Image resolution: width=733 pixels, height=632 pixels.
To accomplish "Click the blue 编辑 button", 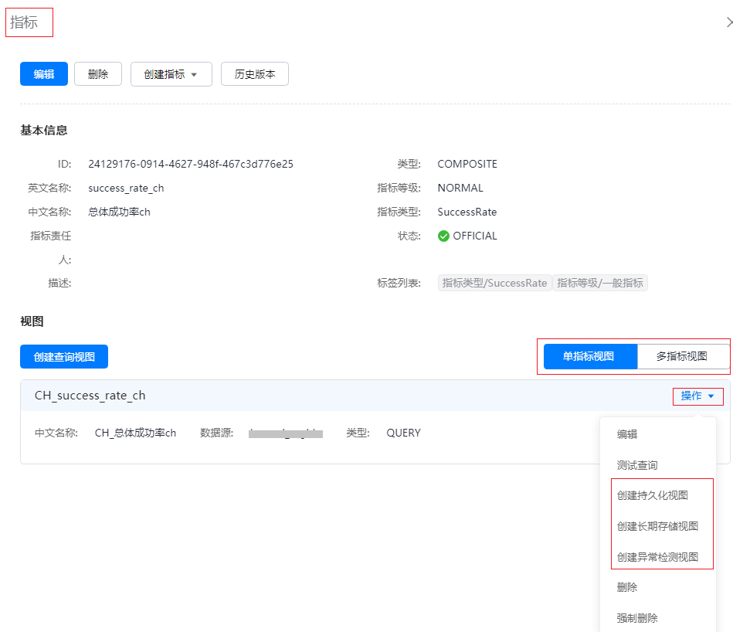I will (44, 74).
